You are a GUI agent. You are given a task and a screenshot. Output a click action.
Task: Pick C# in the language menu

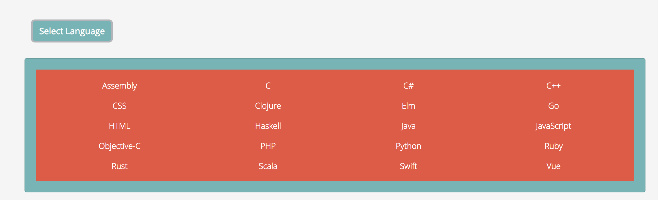point(408,86)
